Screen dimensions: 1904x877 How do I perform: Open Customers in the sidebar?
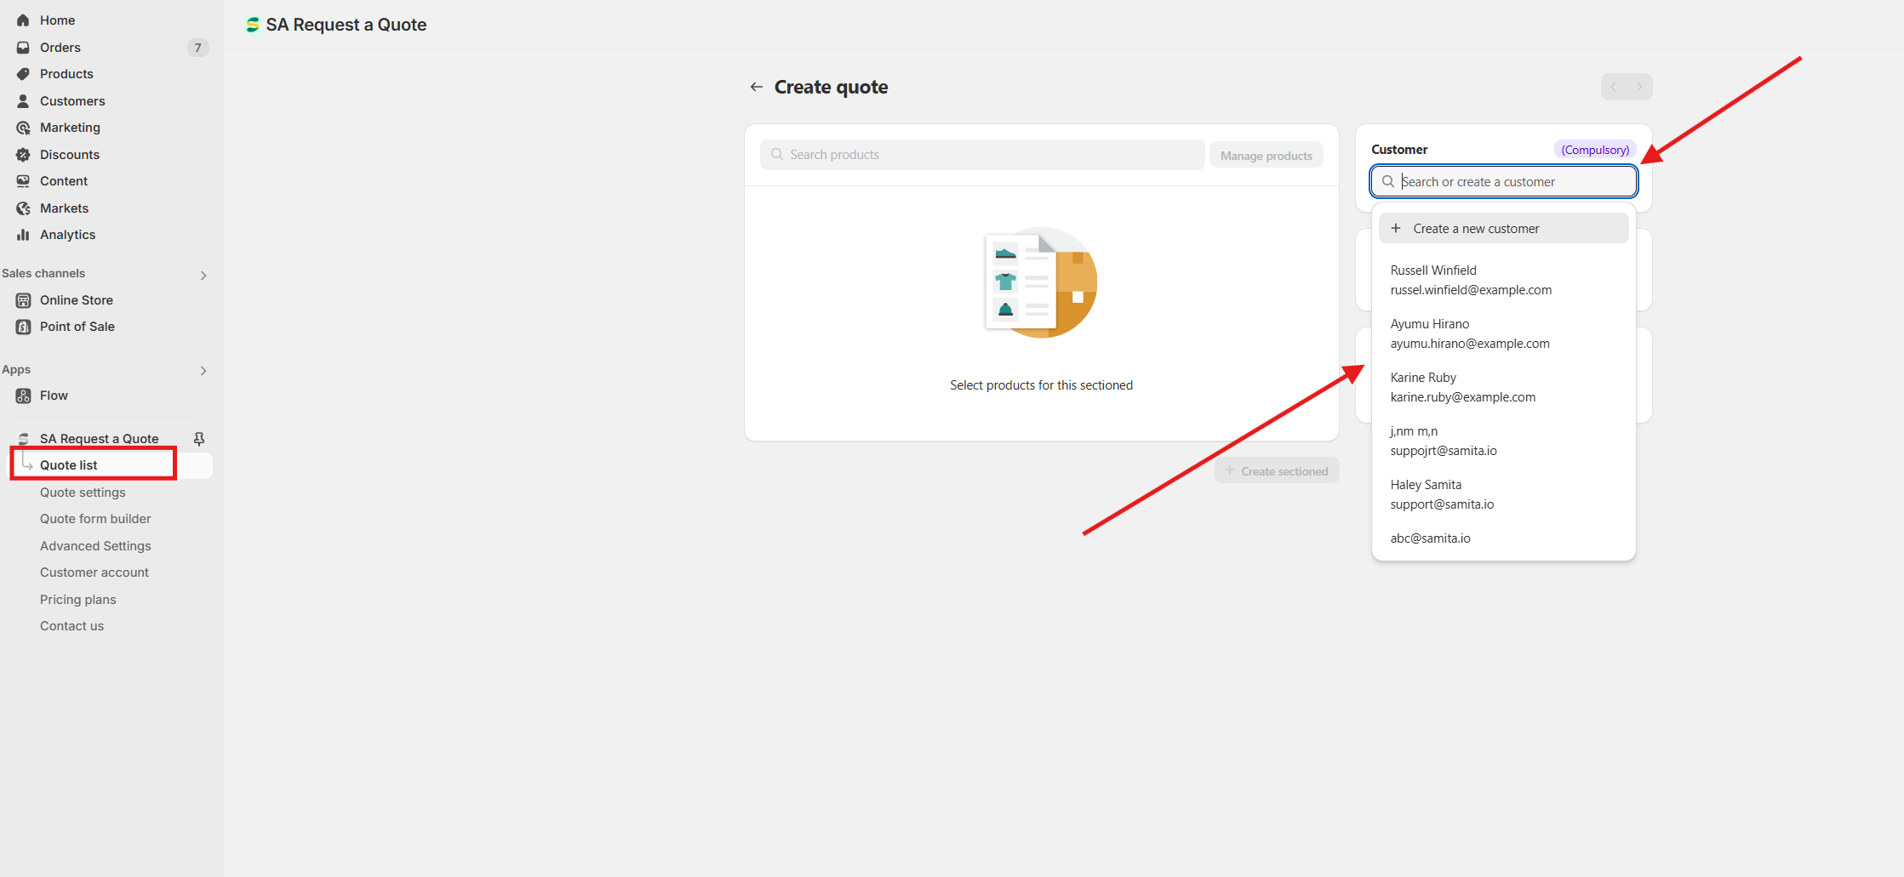72,101
